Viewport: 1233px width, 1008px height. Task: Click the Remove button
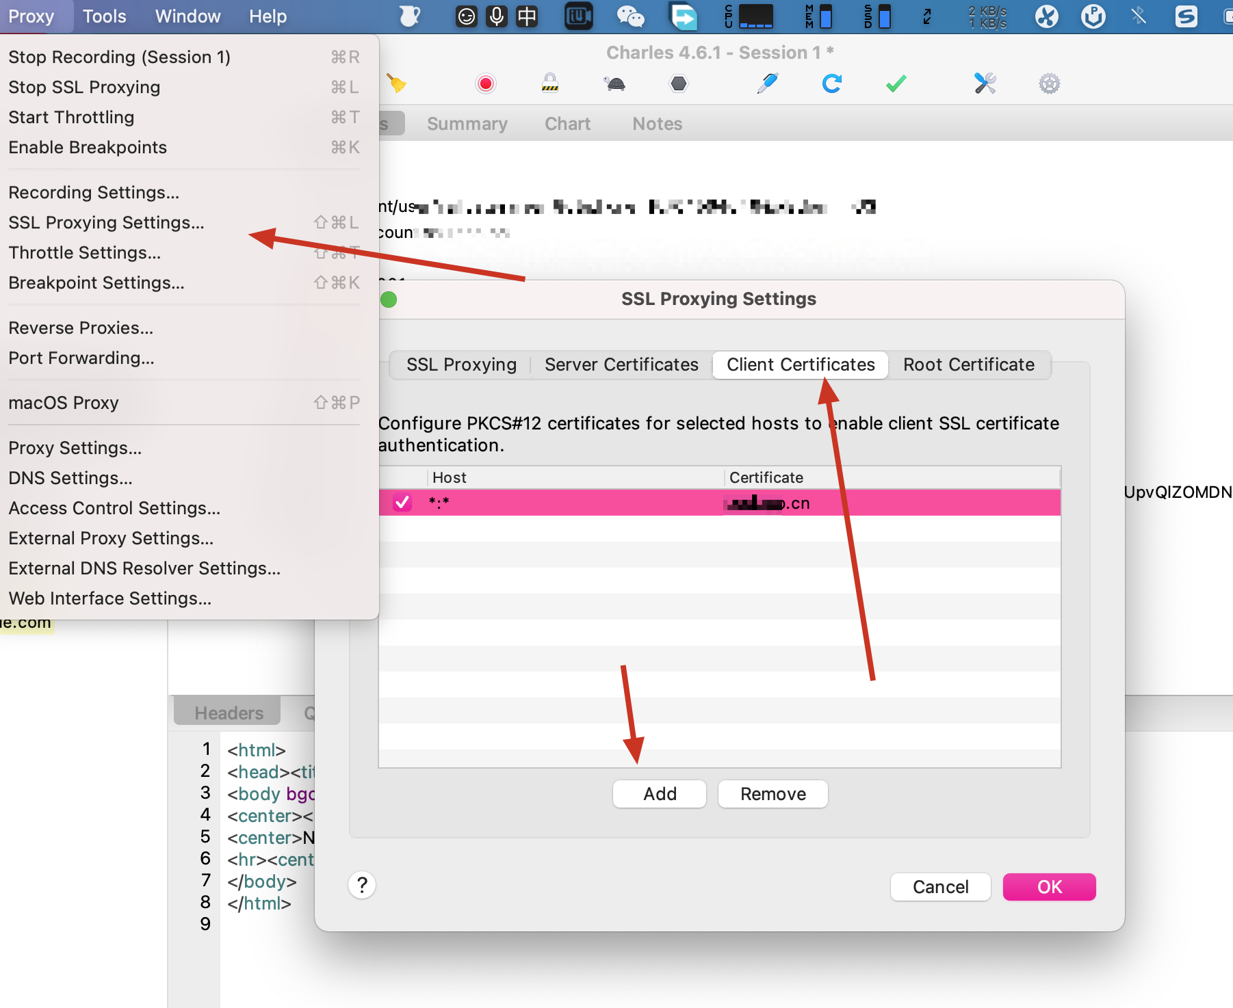773,794
